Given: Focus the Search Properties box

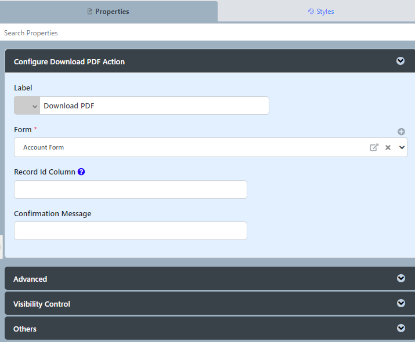Looking at the screenshot, I should click(208, 33).
